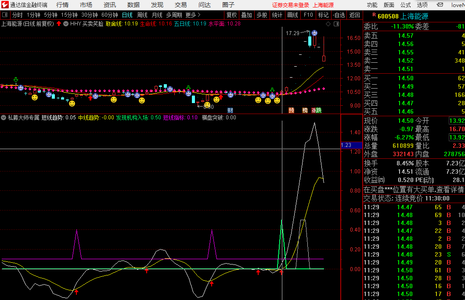Open the 功能 menu
The height and width of the screenshot is (300, 465).
click(x=372, y=5)
